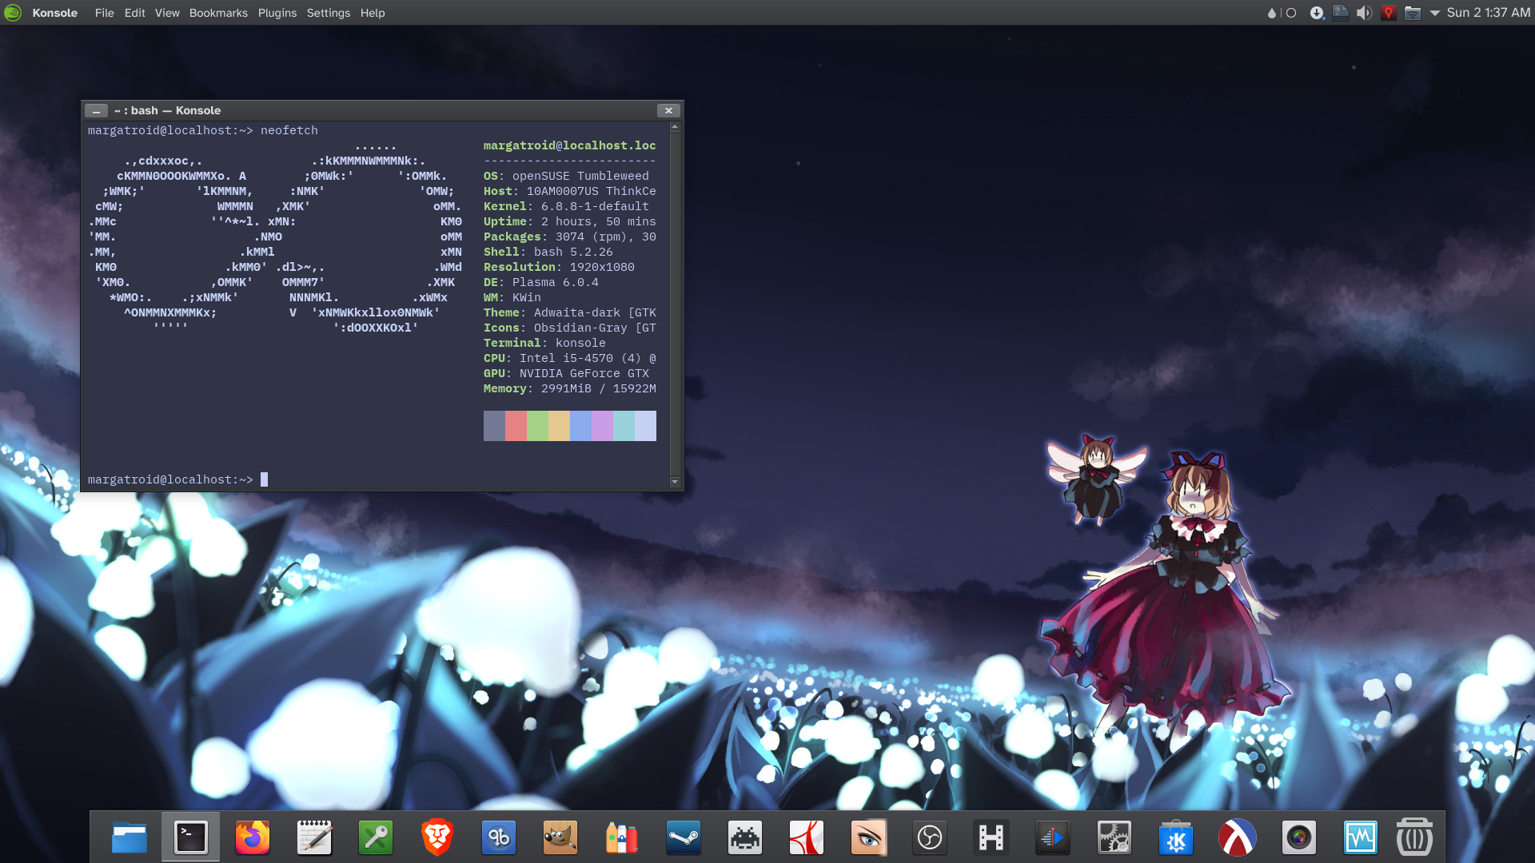The image size is (1535, 863).
Task: Click the "Terminal: konsole" line
Action: click(x=544, y=343)
